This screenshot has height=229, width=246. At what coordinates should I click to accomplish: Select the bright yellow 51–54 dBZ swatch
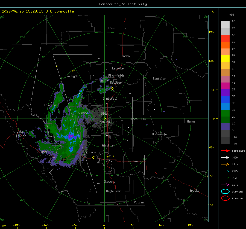[225, 59]
